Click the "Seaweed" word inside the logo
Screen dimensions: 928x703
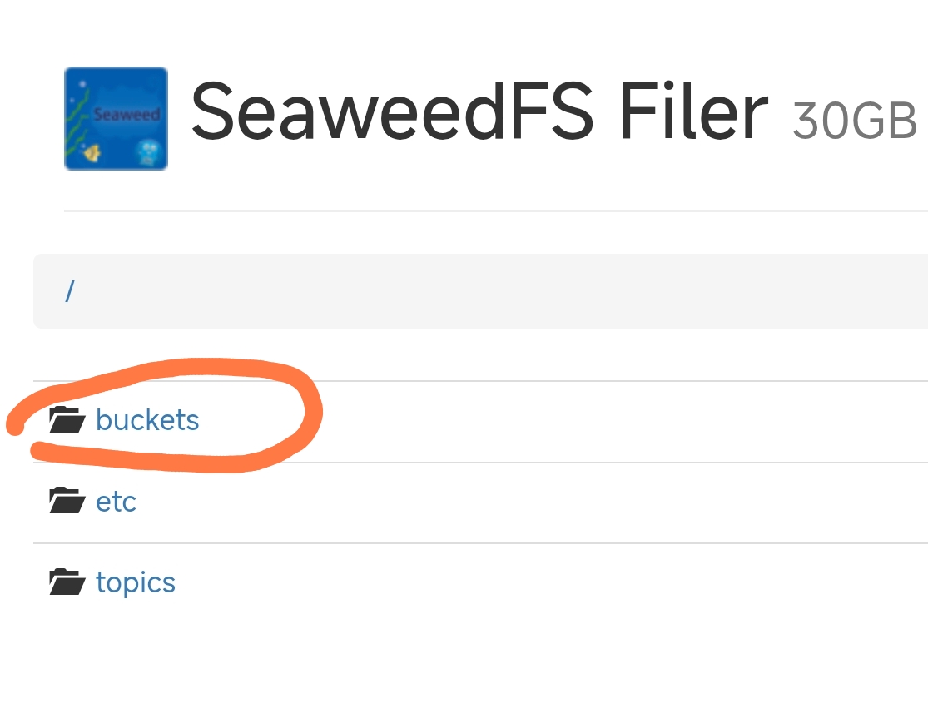(125, 114)
